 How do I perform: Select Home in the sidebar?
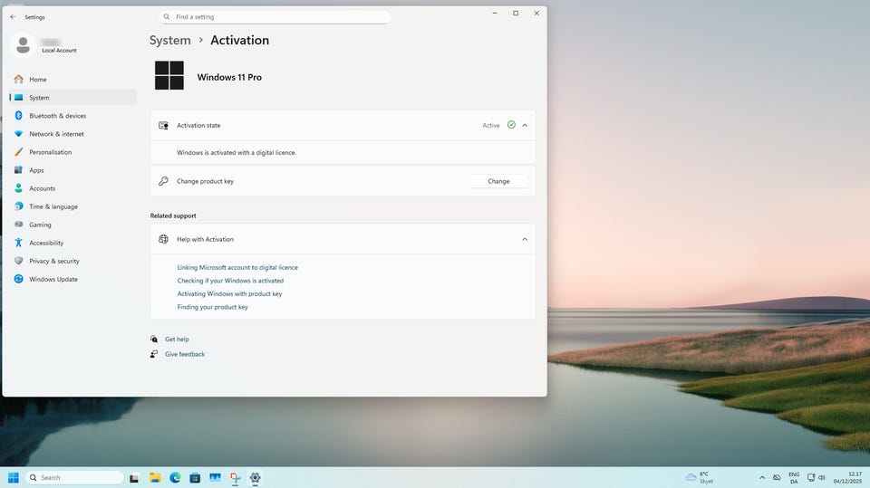(x=37, y=80)
